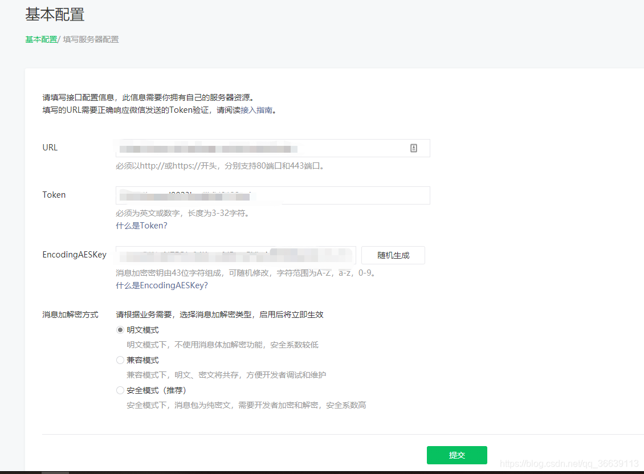Click inside the URL input field

tap(256, 148)
